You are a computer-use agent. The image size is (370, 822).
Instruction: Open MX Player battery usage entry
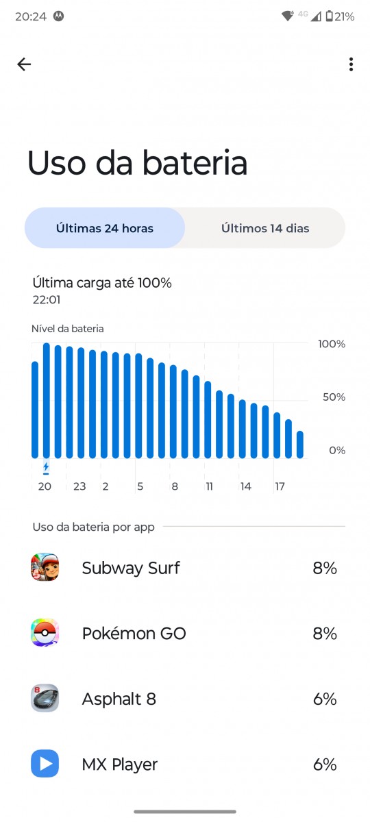point(185,764)
